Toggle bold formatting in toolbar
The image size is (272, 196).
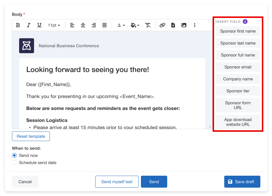pyautogui.click(x=18, y=25)
